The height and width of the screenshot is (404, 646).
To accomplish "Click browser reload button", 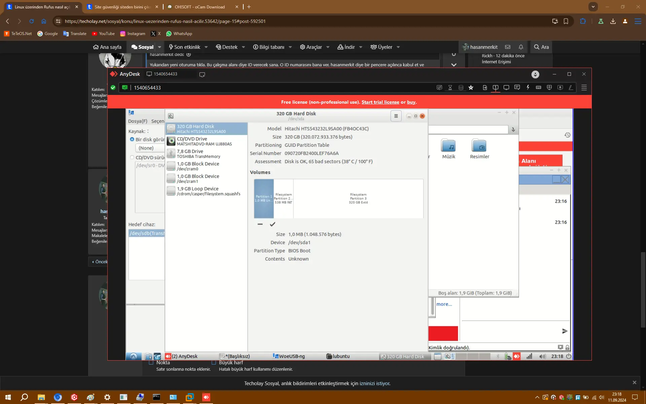I will click(x=32, y=21).
